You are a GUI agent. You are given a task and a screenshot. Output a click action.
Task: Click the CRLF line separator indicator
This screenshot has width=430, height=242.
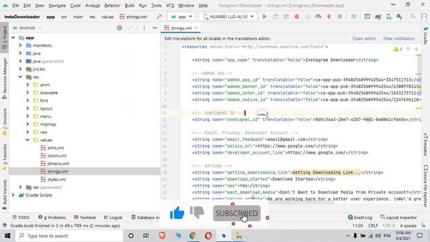tap(373, 226)
